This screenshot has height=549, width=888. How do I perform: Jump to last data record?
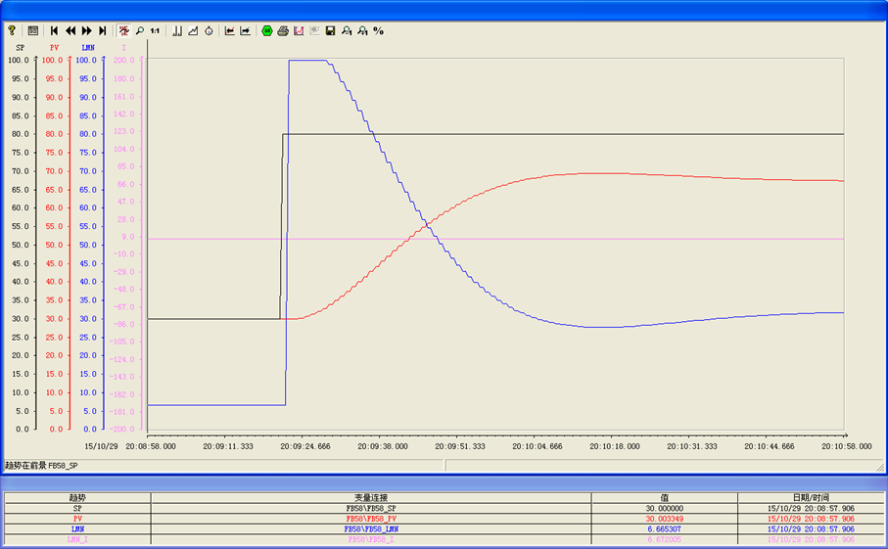103,30
